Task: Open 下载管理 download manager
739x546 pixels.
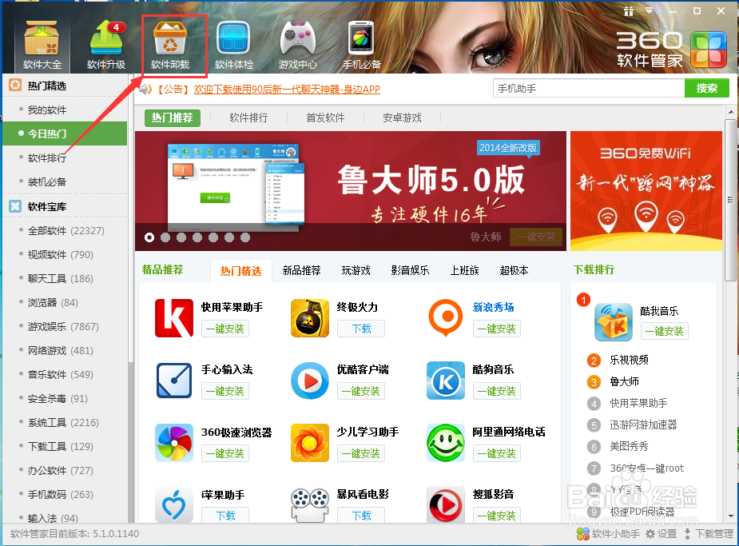Action: click(709, 534)
